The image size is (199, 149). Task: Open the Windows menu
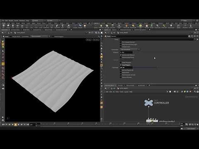coord(22,21)
